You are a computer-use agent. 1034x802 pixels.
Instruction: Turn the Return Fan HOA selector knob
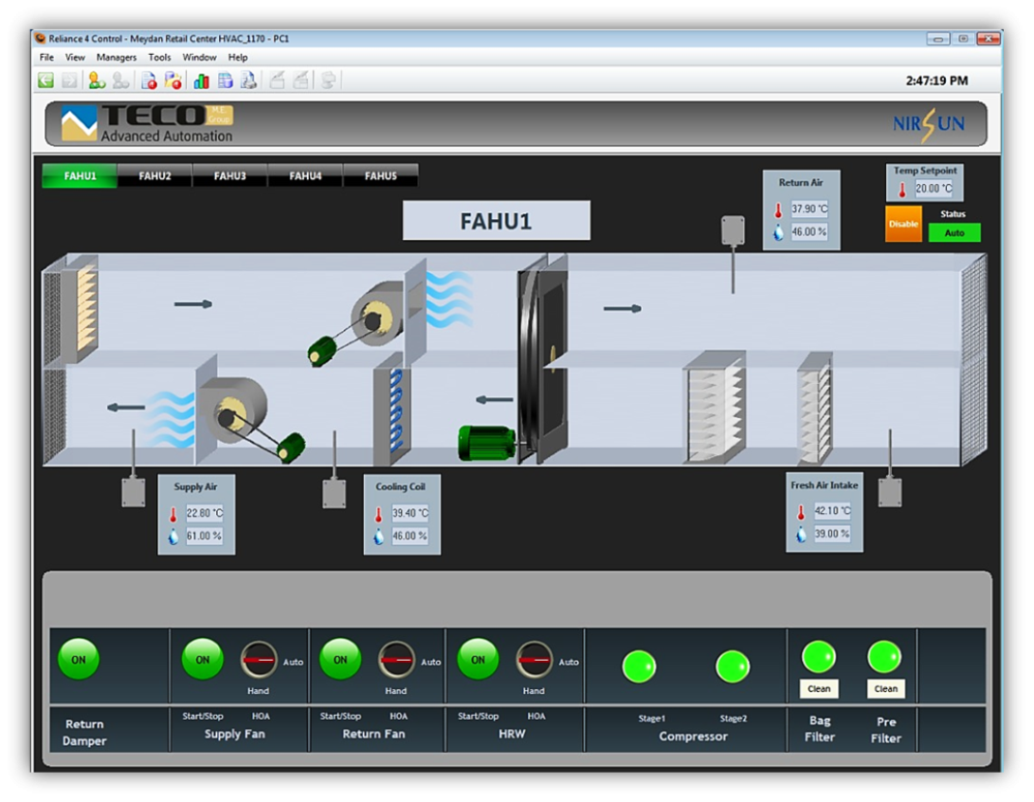point(396,660)
